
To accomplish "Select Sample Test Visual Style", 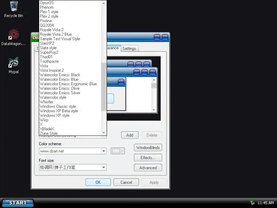I will pos(70,39).
